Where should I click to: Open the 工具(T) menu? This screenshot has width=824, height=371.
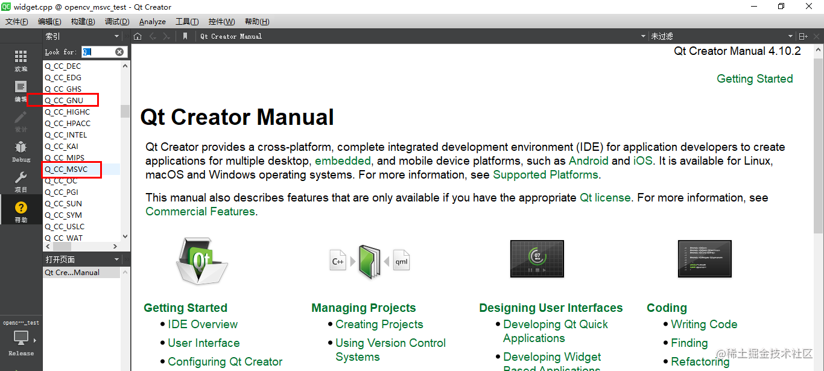click(187, 21)
